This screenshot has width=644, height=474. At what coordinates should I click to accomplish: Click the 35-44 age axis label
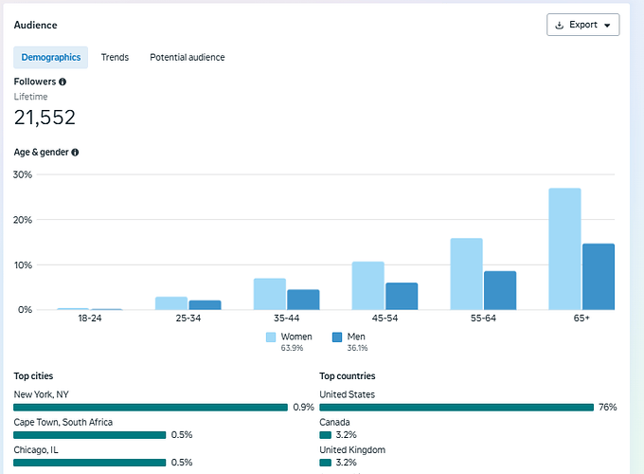[287, 319]
